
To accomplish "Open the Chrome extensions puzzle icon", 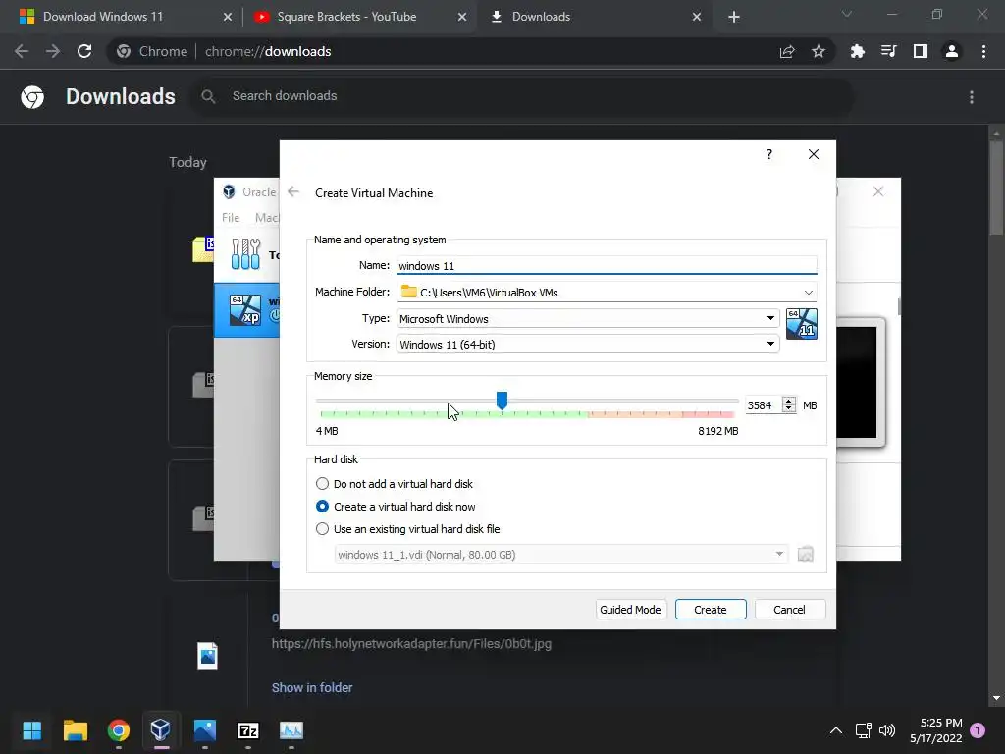I will tap(857, 51).
